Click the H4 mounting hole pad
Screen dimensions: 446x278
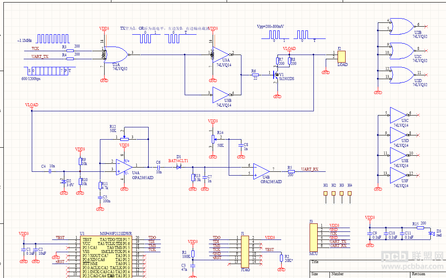349,193
